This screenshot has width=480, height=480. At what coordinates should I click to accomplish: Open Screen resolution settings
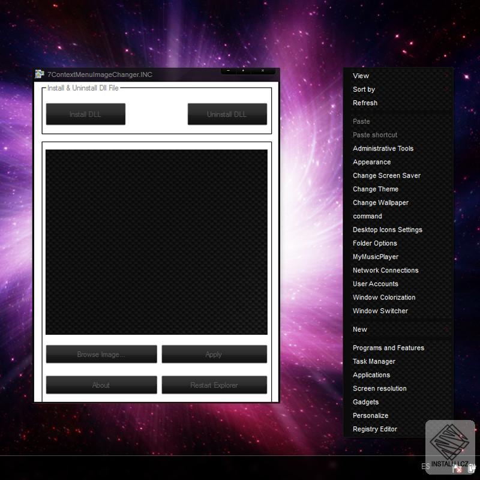pos(398,388)
